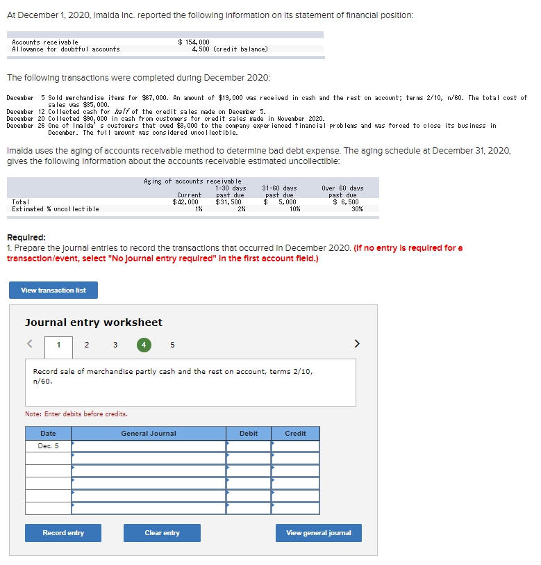The image size is (541, 565).
Task: Click the 4,500 (credit balance) allowance value
Action: 230,49
